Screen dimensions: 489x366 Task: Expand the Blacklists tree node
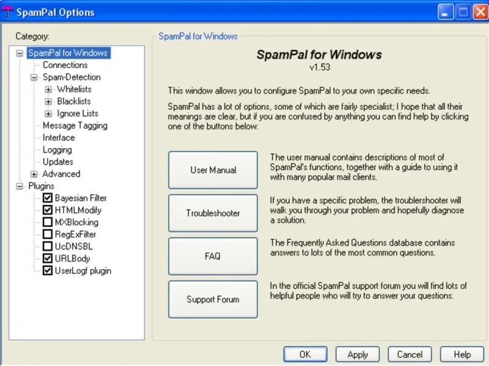click(x=48, y=102)
